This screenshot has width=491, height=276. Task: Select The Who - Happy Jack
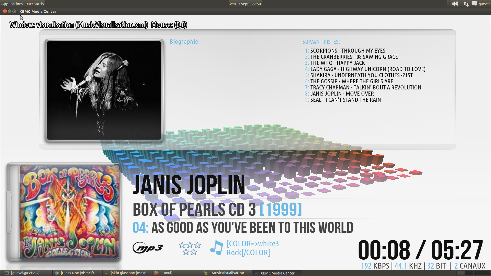335,63
